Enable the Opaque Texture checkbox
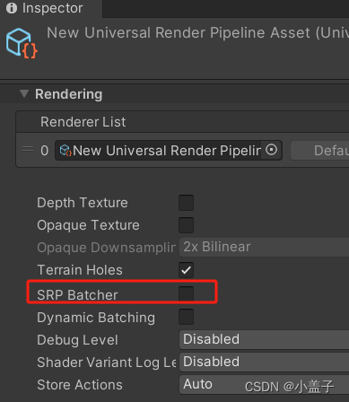This screenshot has width=349, height=402. (x=186, y=225)
